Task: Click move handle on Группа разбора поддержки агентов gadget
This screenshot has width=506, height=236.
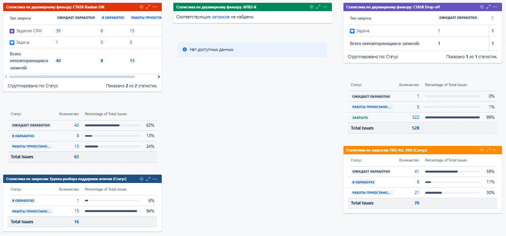Action: point(141,179)
